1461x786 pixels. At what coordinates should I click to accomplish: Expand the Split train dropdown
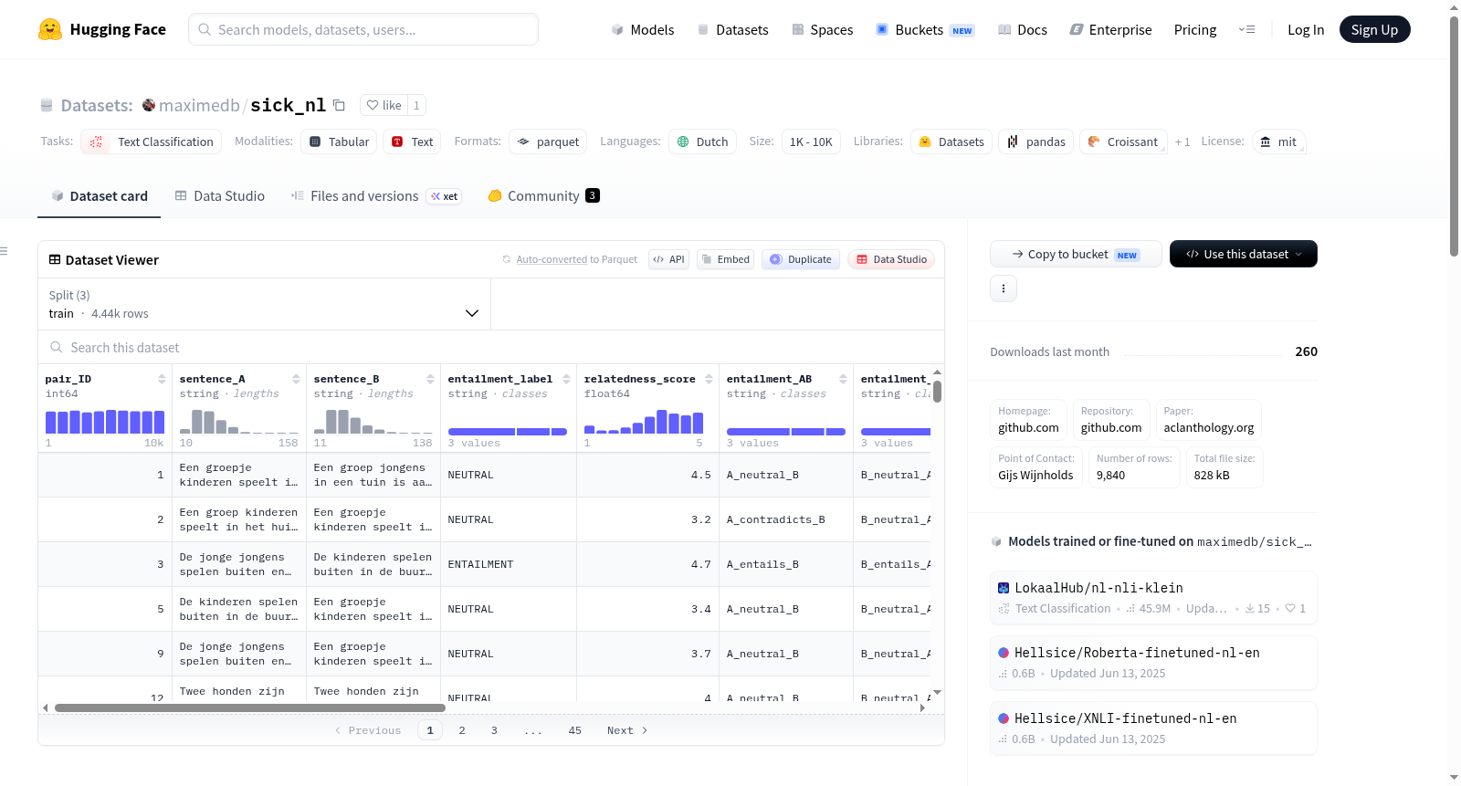(264, 304)
